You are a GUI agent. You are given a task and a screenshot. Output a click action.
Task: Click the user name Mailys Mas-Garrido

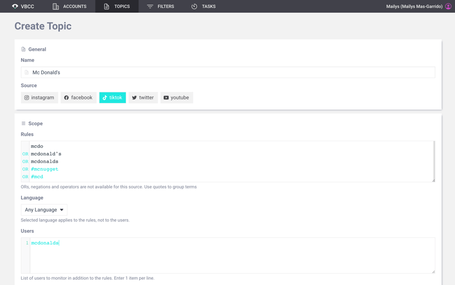point(414,6)
